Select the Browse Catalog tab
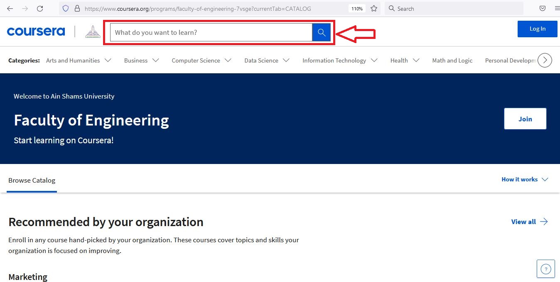560x282 pixels. coord(32,181)
